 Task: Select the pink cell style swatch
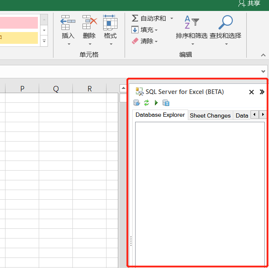19,23
